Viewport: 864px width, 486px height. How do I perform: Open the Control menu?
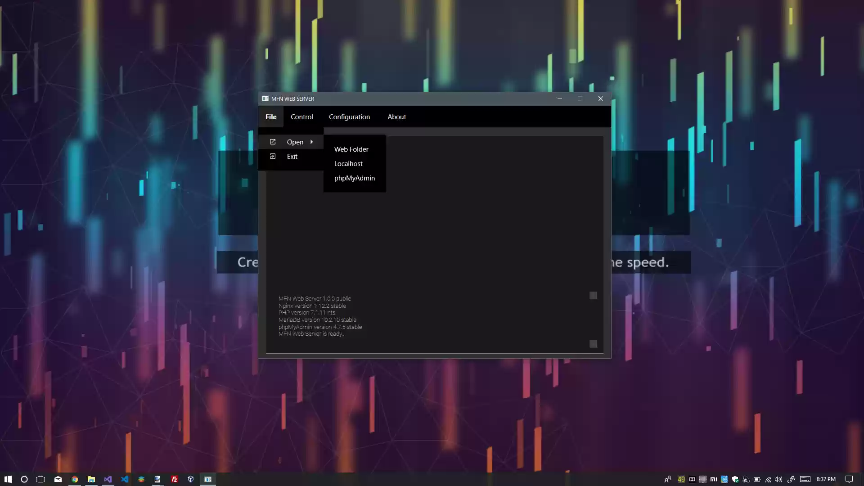pos(301,117)
